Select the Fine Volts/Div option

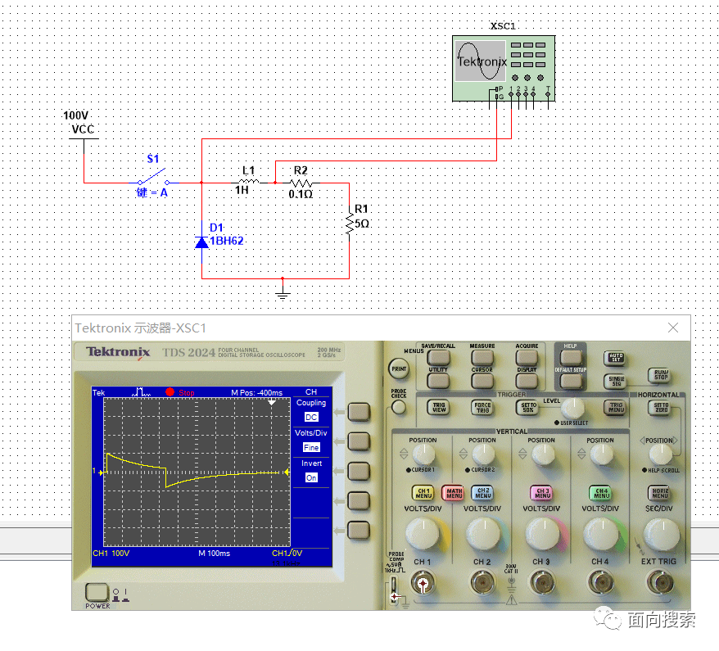pos(311,447)
